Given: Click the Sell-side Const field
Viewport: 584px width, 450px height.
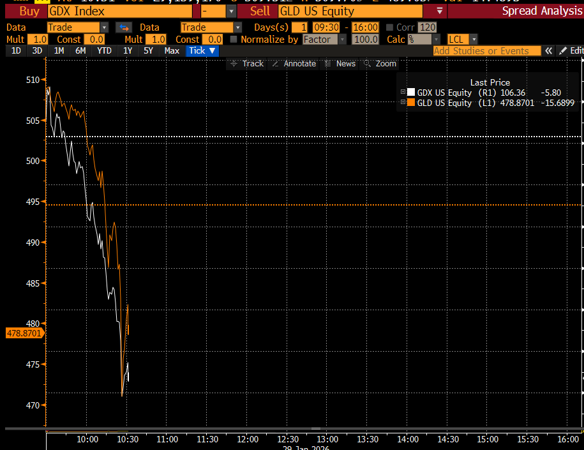Looking at the screenshot, I should (x=213, y=40).
